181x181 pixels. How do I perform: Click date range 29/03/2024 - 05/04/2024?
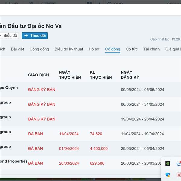click(142, 148)
